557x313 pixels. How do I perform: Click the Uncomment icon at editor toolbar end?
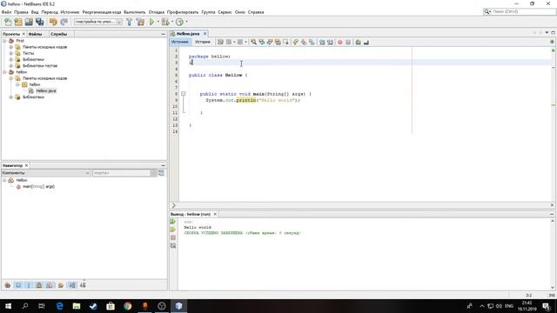[366, 43]
